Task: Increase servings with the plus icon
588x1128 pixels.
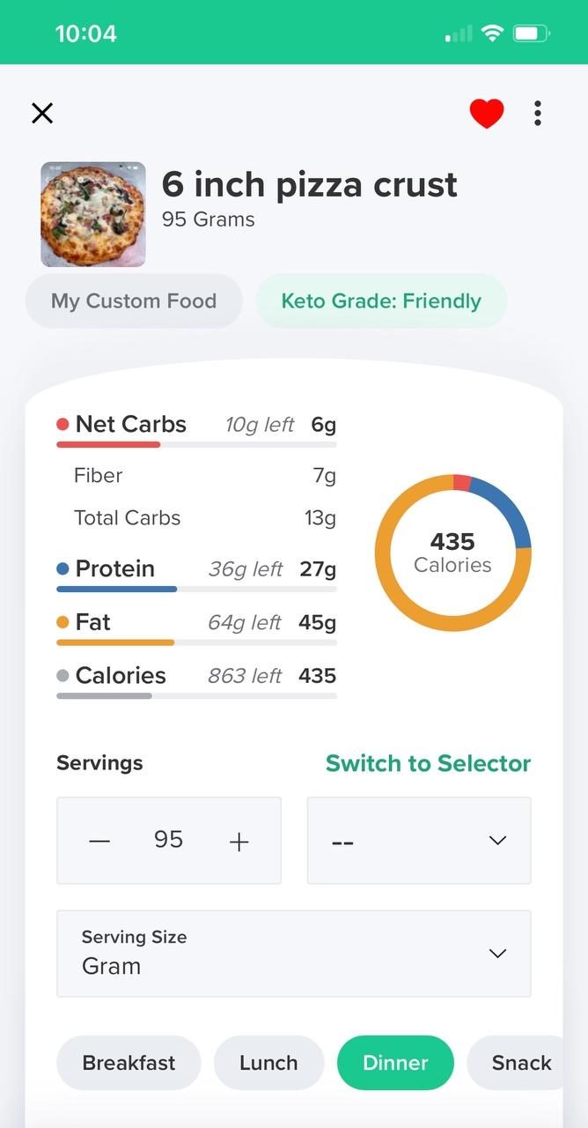Action: [x=239, y=841]
